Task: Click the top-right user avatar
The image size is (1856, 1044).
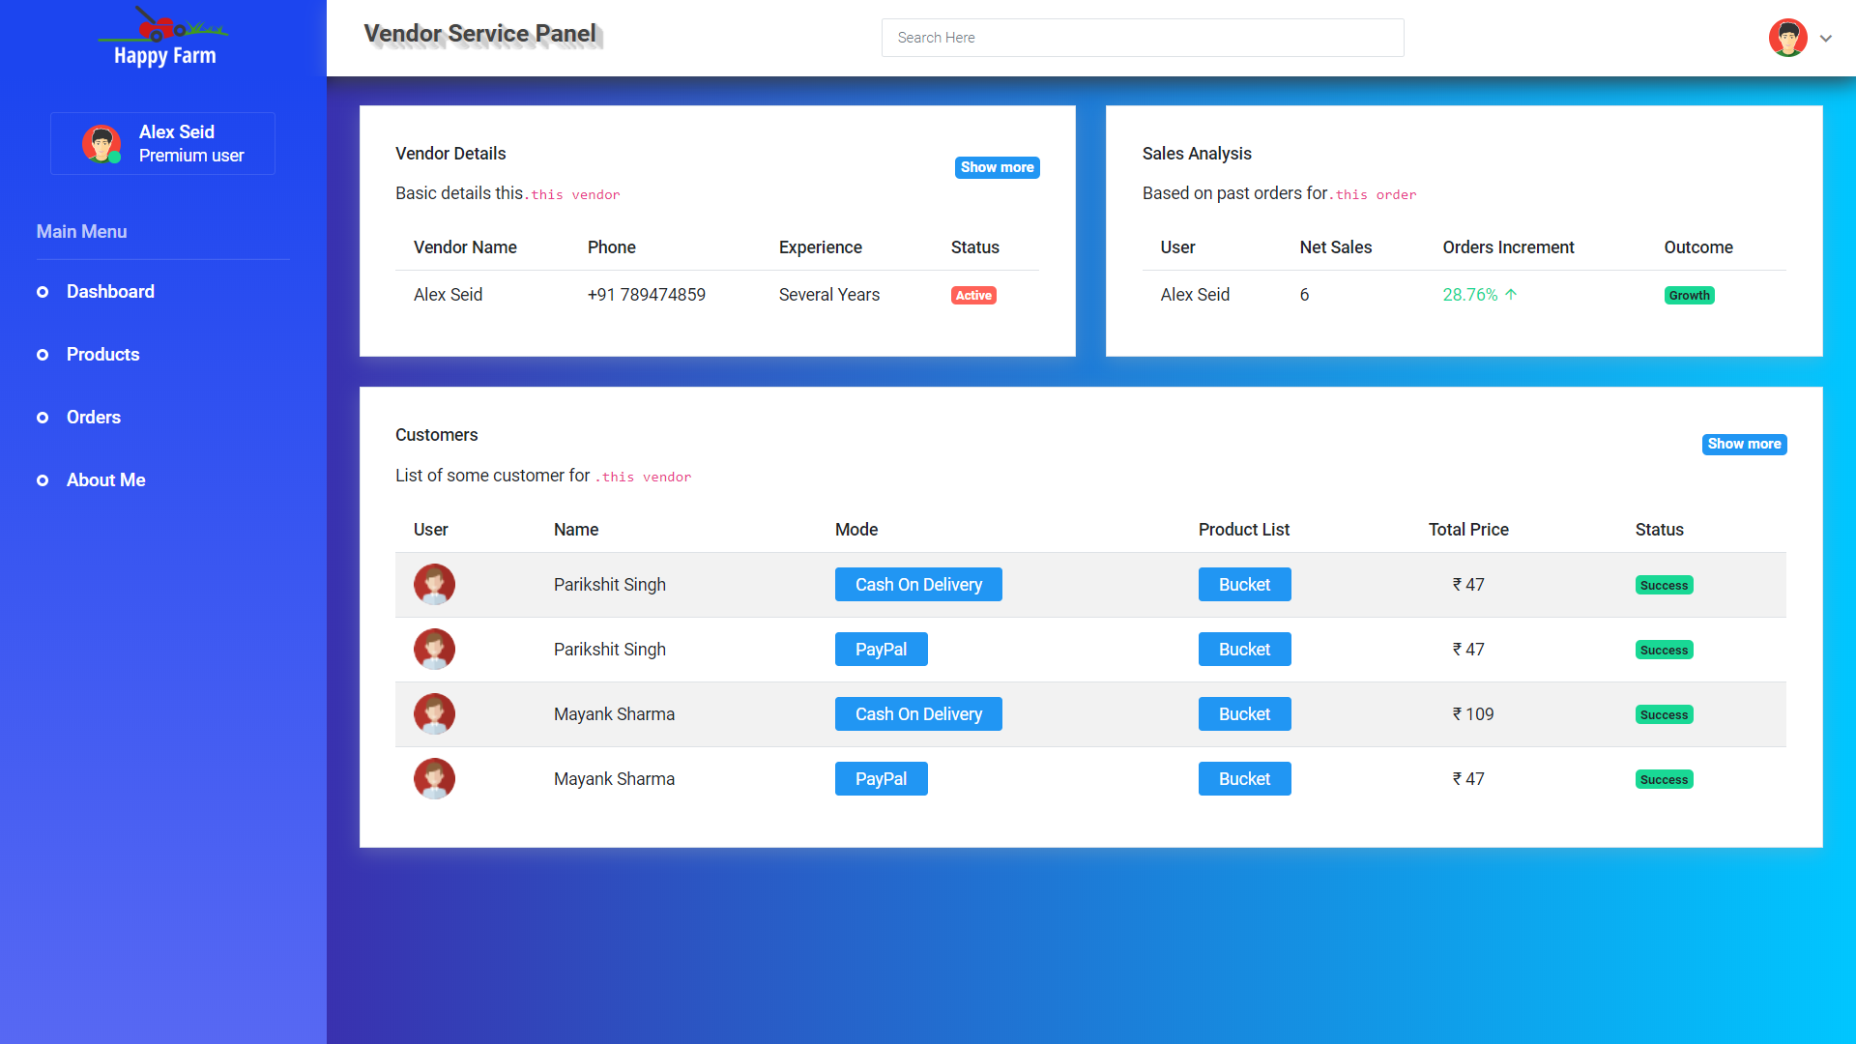Action: point(1787,39)
